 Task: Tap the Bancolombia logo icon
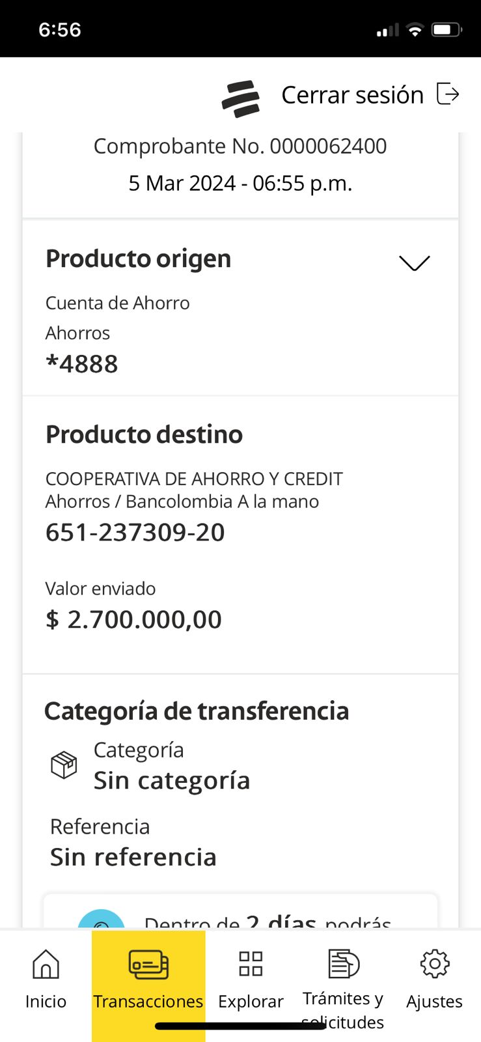tap(241, 99)
